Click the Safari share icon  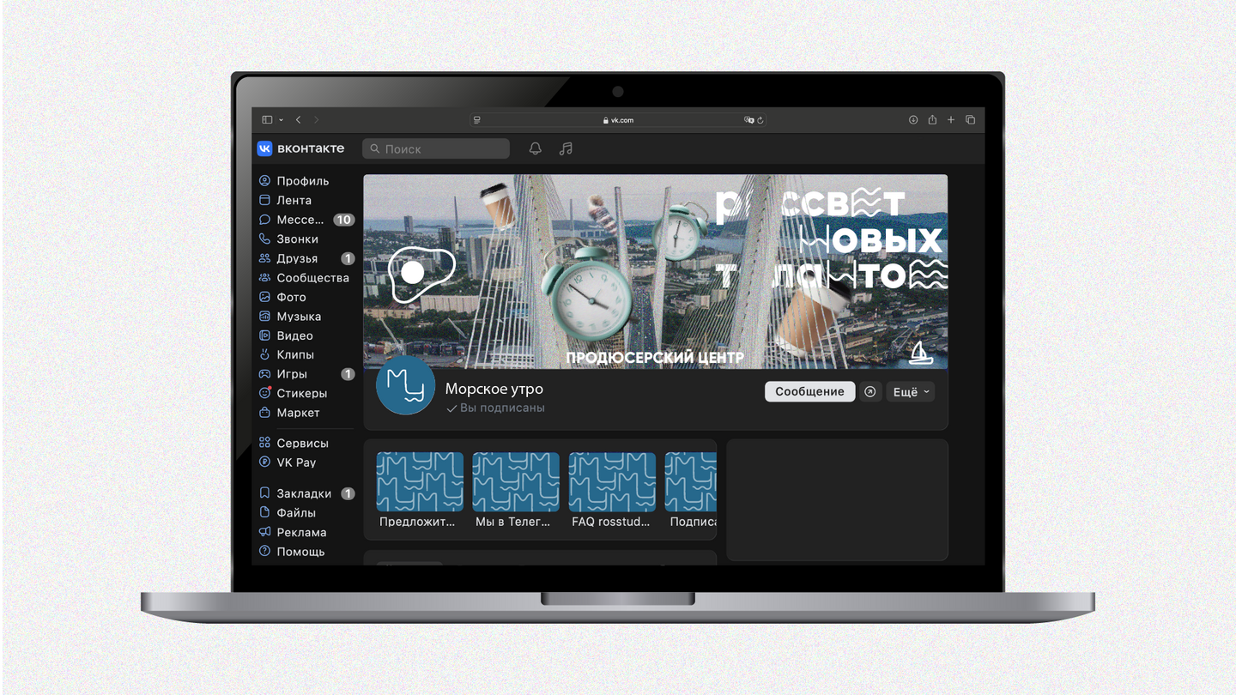point(932,120)
